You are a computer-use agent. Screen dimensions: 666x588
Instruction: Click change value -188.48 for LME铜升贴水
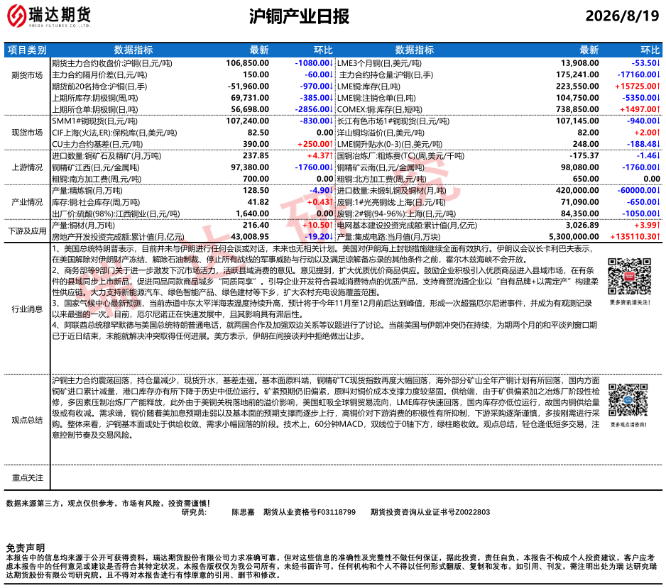pyautogui.click(x=644, y=144)
